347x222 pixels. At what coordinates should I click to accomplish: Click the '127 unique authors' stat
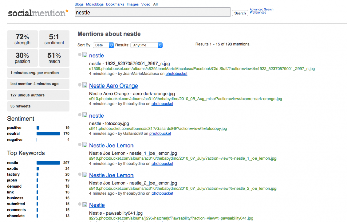click(38, 95)
